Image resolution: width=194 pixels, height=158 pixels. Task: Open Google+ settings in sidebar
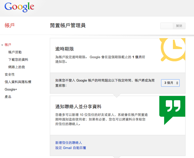point(11,90)
